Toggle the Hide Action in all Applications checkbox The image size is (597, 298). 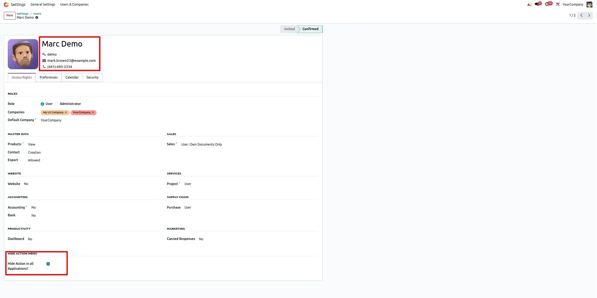coord(48,264)
